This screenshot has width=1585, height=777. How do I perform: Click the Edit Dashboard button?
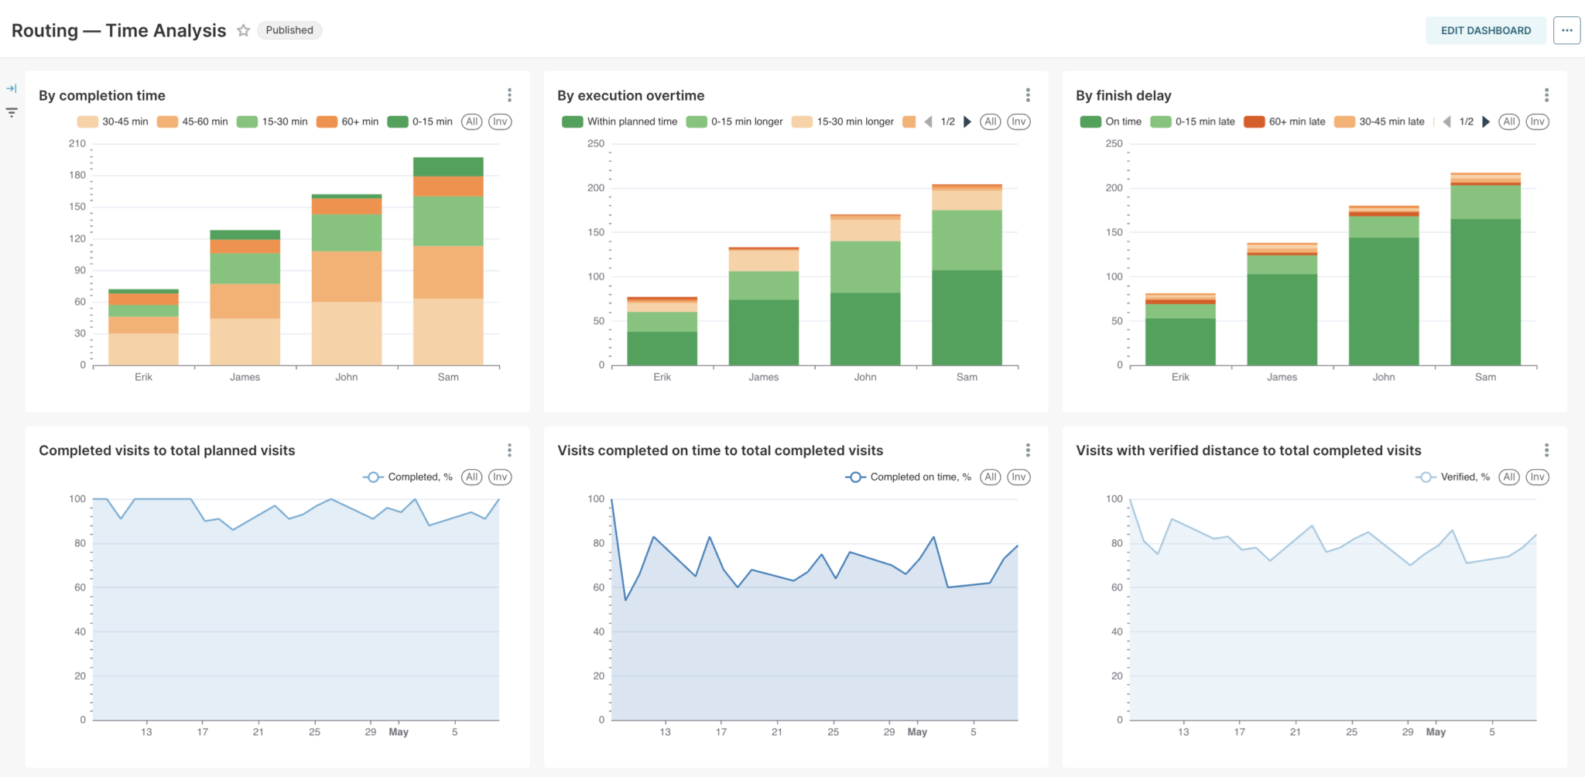coord(1485,30)
